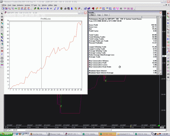Click the green eraser toolbar icon

point(35,8)
